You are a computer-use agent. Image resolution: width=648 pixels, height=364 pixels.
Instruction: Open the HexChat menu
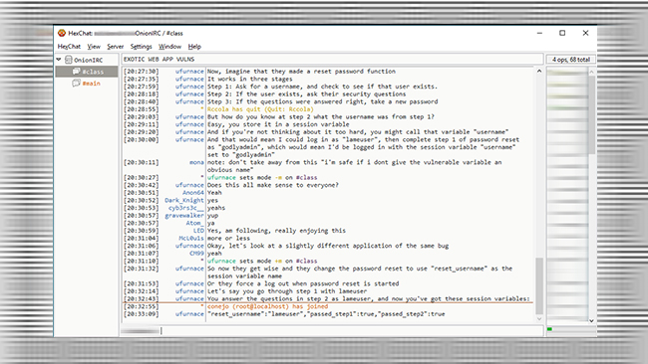[69, 47]
